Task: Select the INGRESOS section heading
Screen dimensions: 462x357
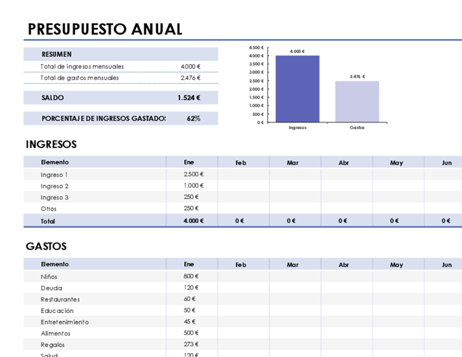Action: pyautogui.click(x=51, y=145)
